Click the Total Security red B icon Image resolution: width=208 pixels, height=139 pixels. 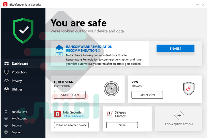tap(57, 114)
